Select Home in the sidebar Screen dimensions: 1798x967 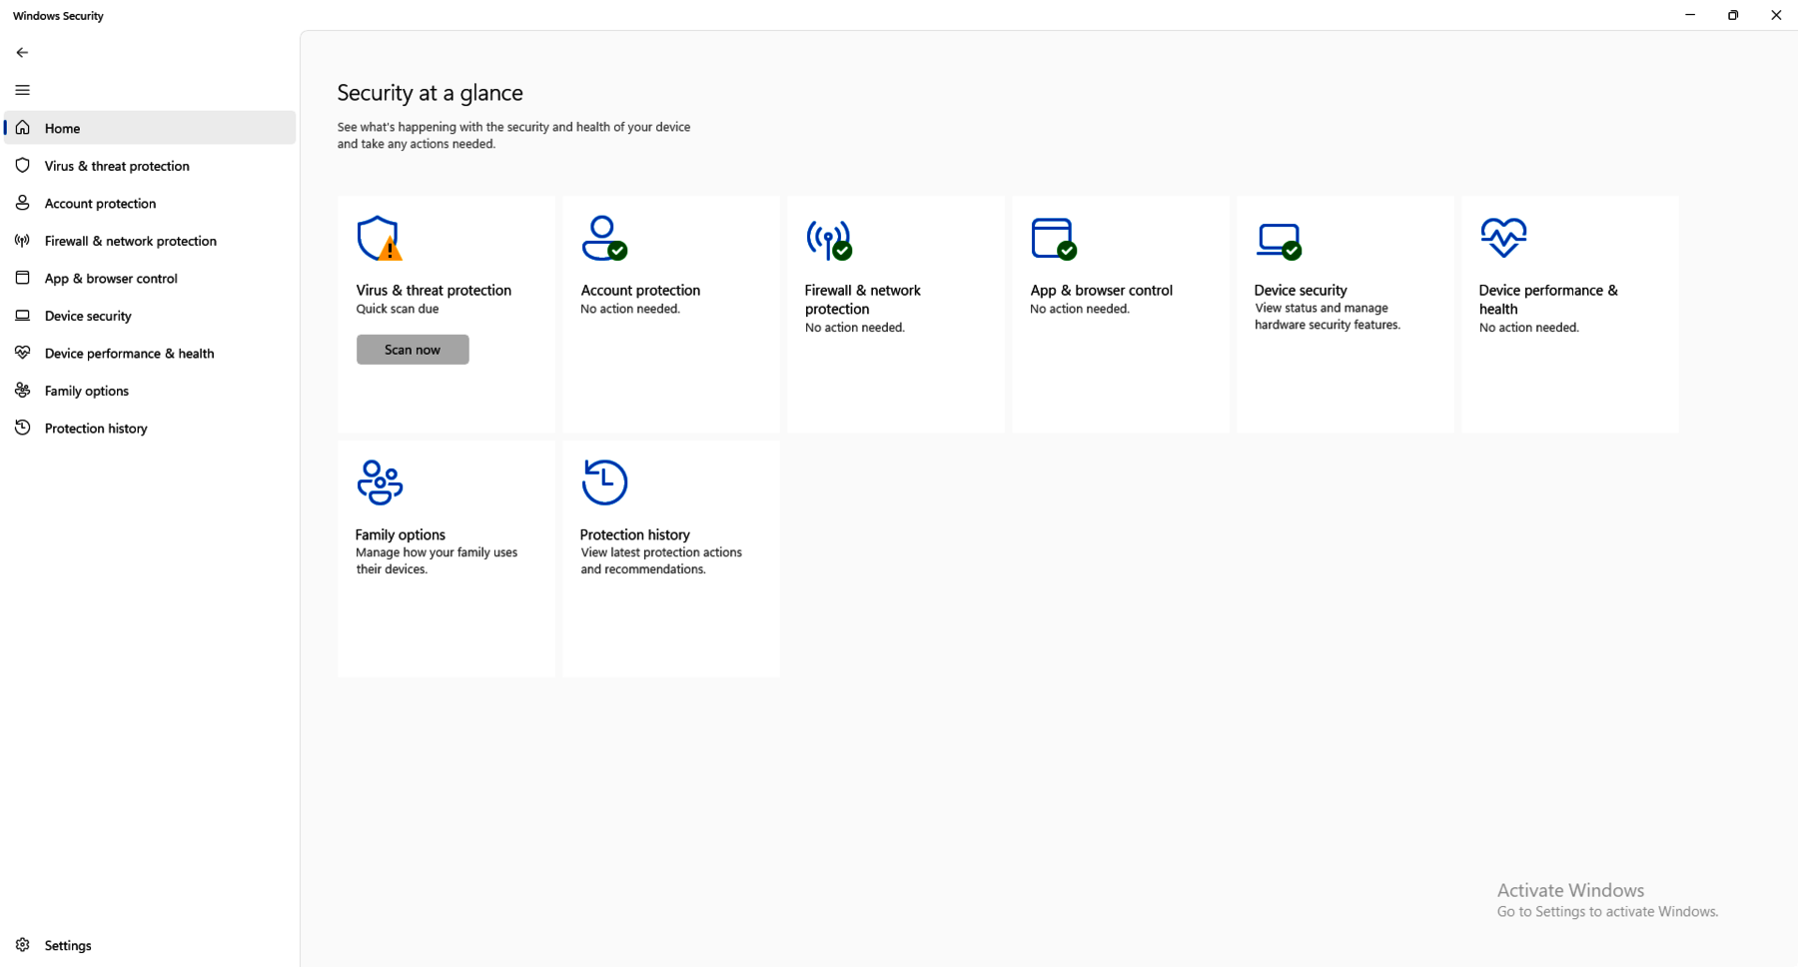coord(62,128)
